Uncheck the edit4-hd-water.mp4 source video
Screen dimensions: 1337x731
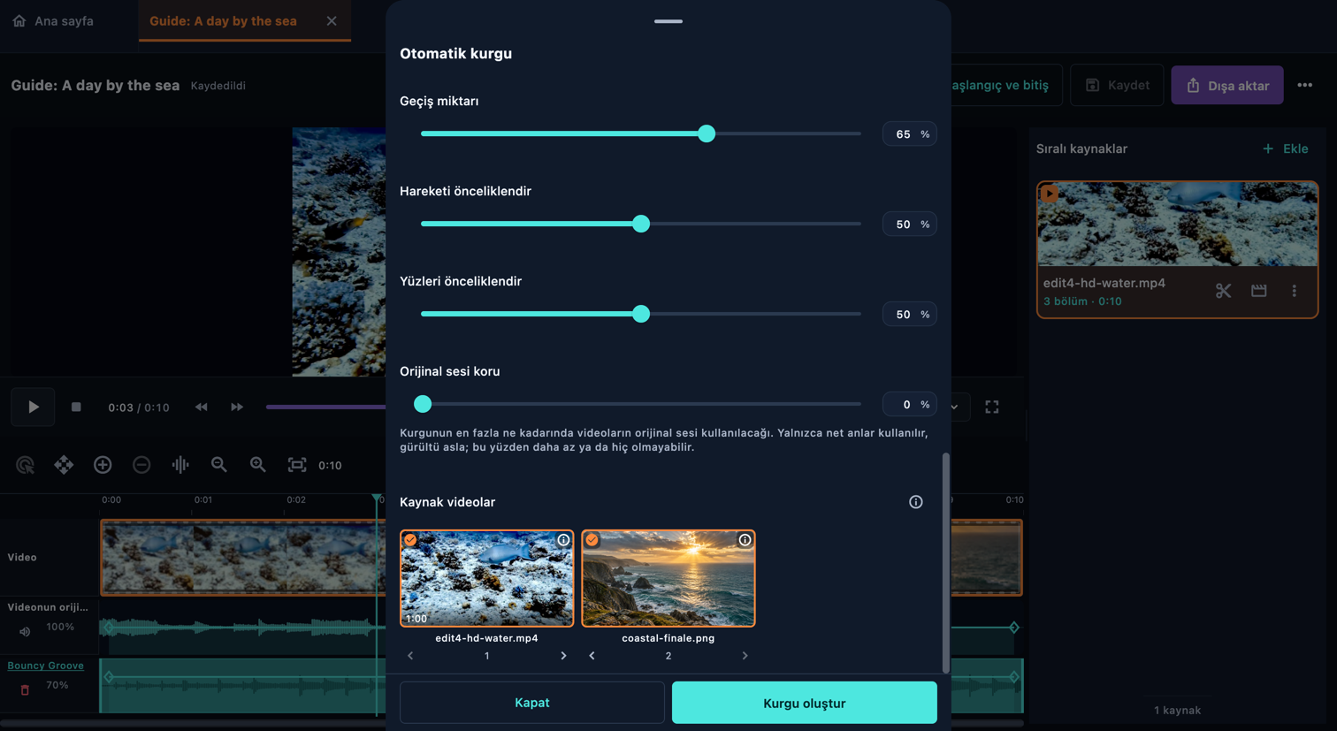coord(410,540)
